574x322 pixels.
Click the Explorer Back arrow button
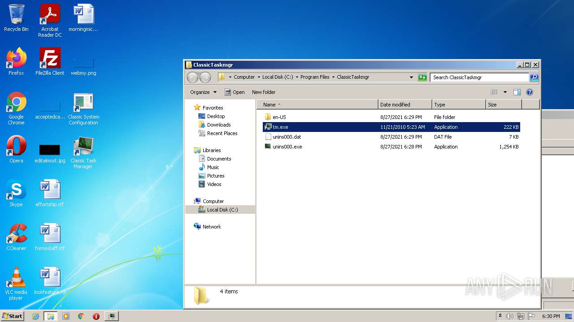click(x=192, y=77)
